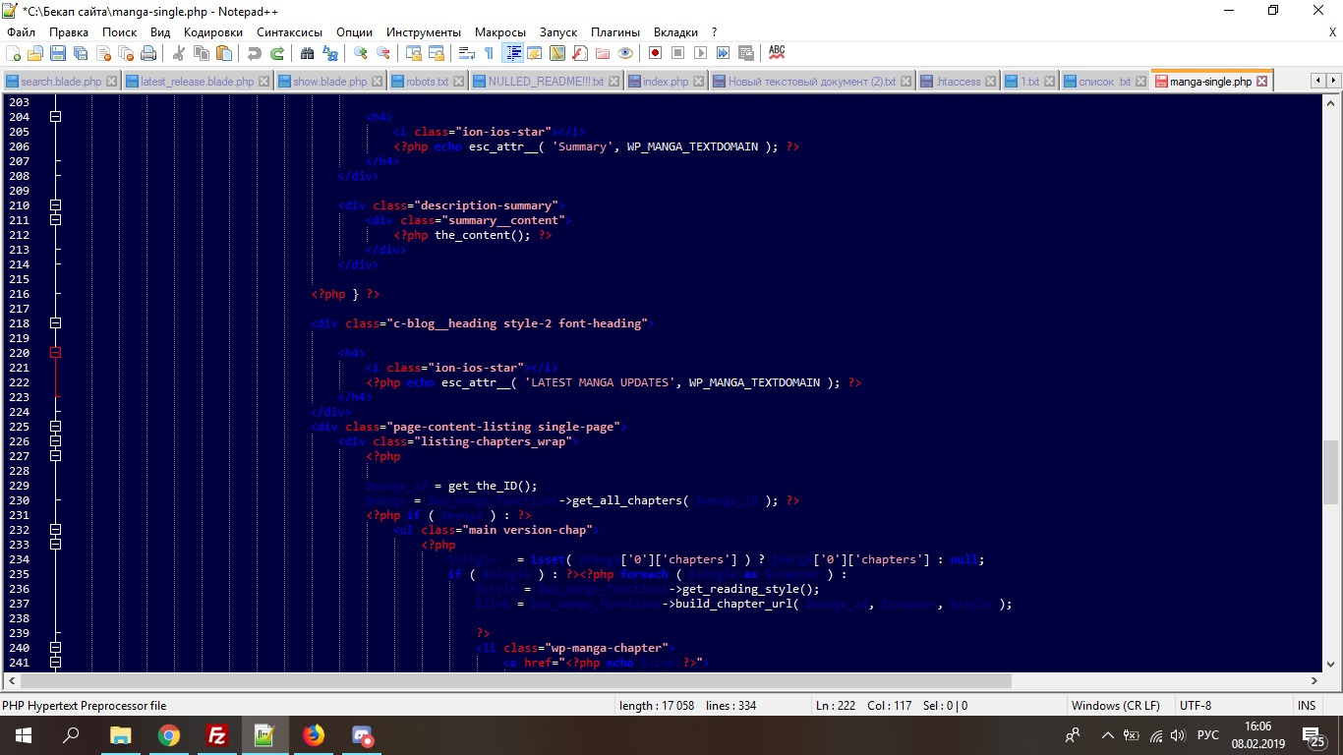Open the Синтаксисы menu

click(290, 32)
